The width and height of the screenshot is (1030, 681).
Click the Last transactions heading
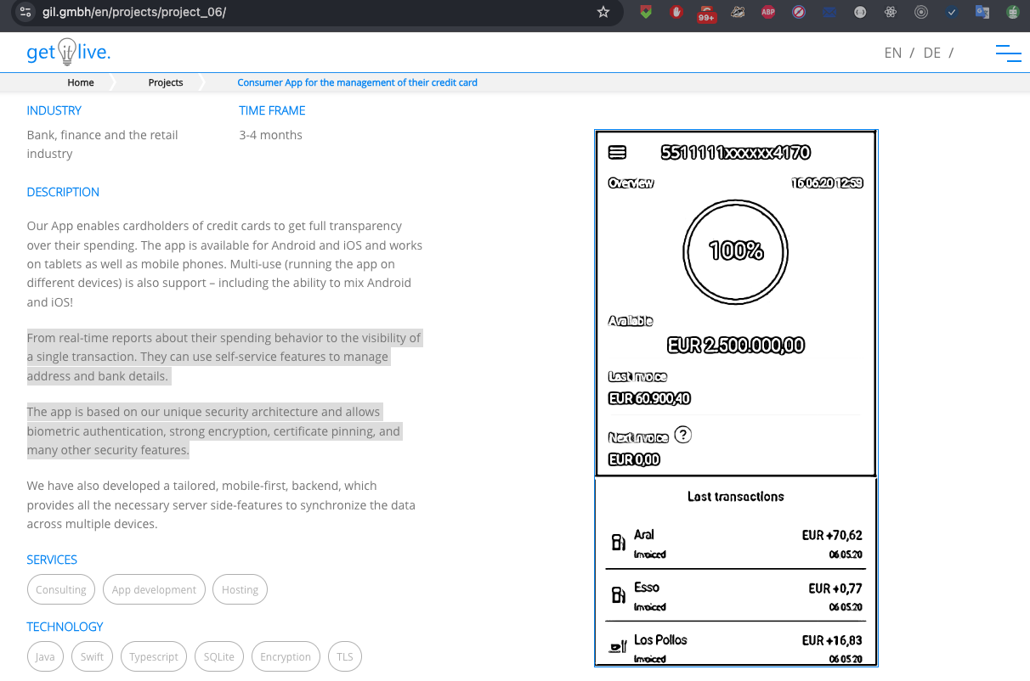[x=736, y=496]
